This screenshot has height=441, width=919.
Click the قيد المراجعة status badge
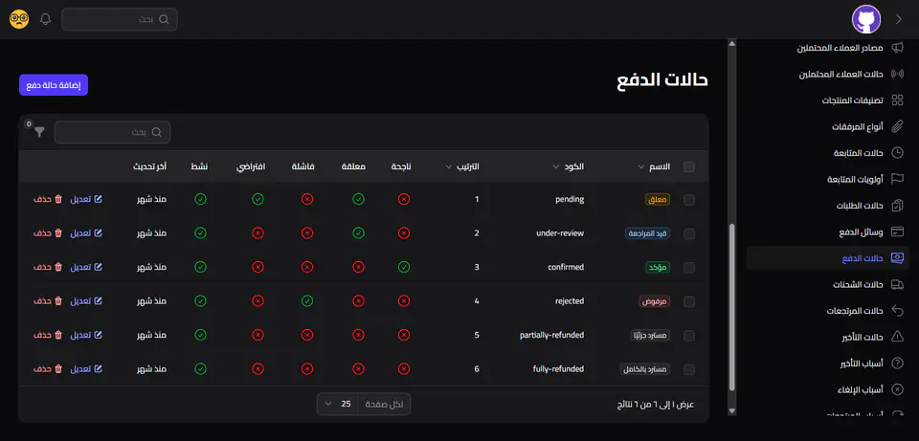pos(648,233)
